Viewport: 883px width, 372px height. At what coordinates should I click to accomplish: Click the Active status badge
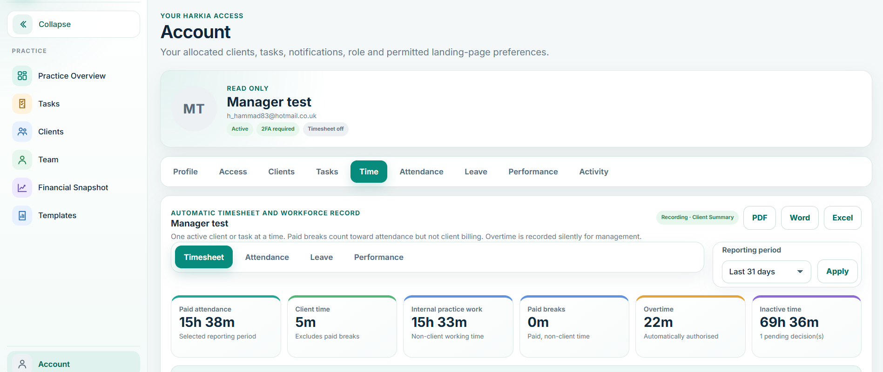[x=240, y=129]
